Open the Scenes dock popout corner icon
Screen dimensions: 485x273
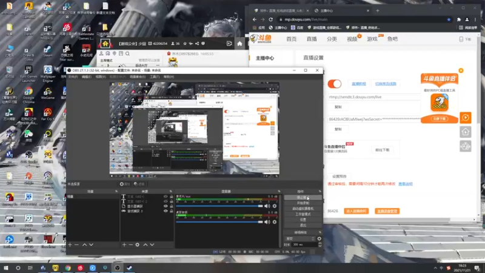coord(116,191)
